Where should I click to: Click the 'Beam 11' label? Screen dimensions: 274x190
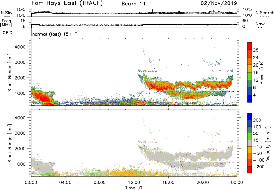click(134, 4)
